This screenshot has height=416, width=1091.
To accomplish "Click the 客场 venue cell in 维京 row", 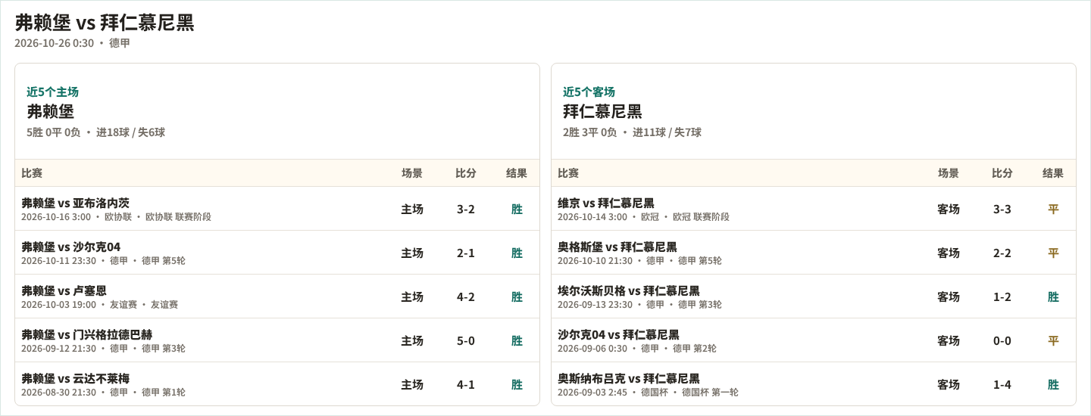I will [949, 209].
